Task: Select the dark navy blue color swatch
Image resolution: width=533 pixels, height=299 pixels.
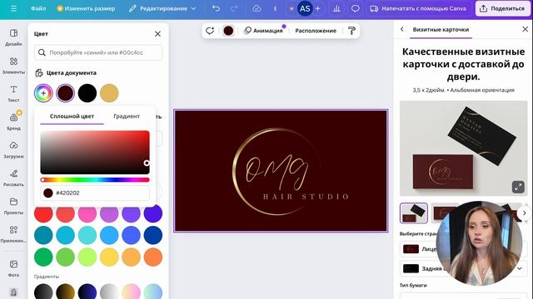Action: (x=153, y=235)
